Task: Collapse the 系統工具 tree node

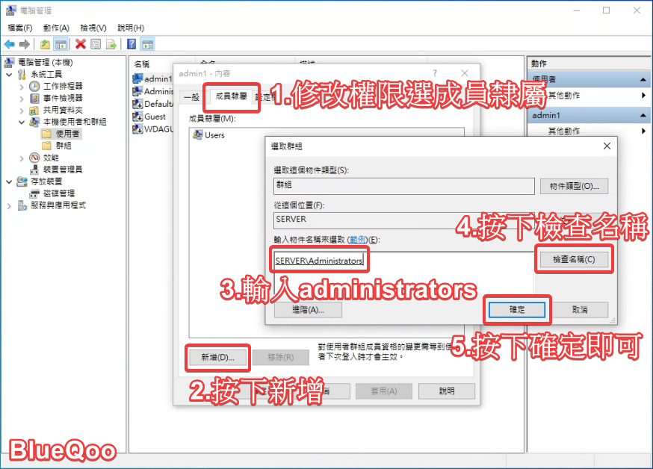Action: tap(9, 75)
